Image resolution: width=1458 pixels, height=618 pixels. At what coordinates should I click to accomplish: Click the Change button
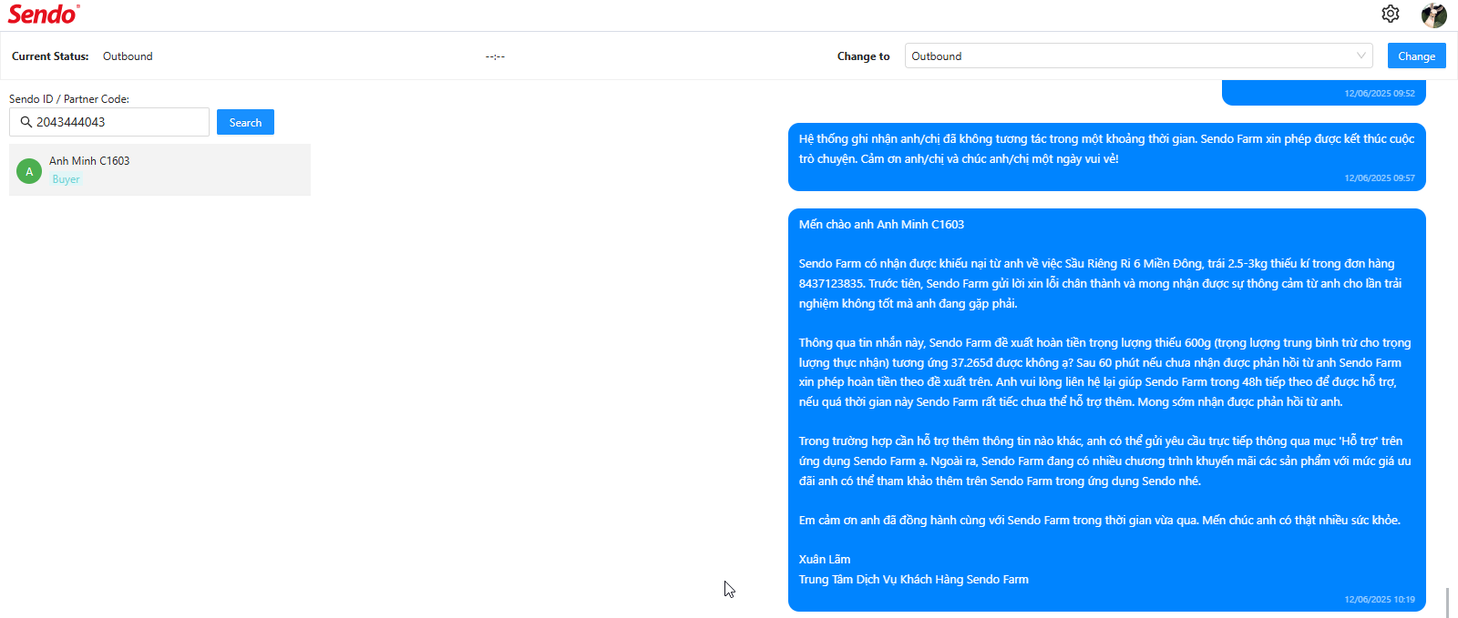click(x=1416, y=56)
